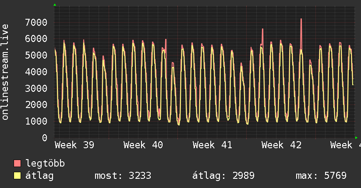The width and height of the screenshot is (361, 188).
Task: Click the 7000 y-axis value
Action: point(36,23)
